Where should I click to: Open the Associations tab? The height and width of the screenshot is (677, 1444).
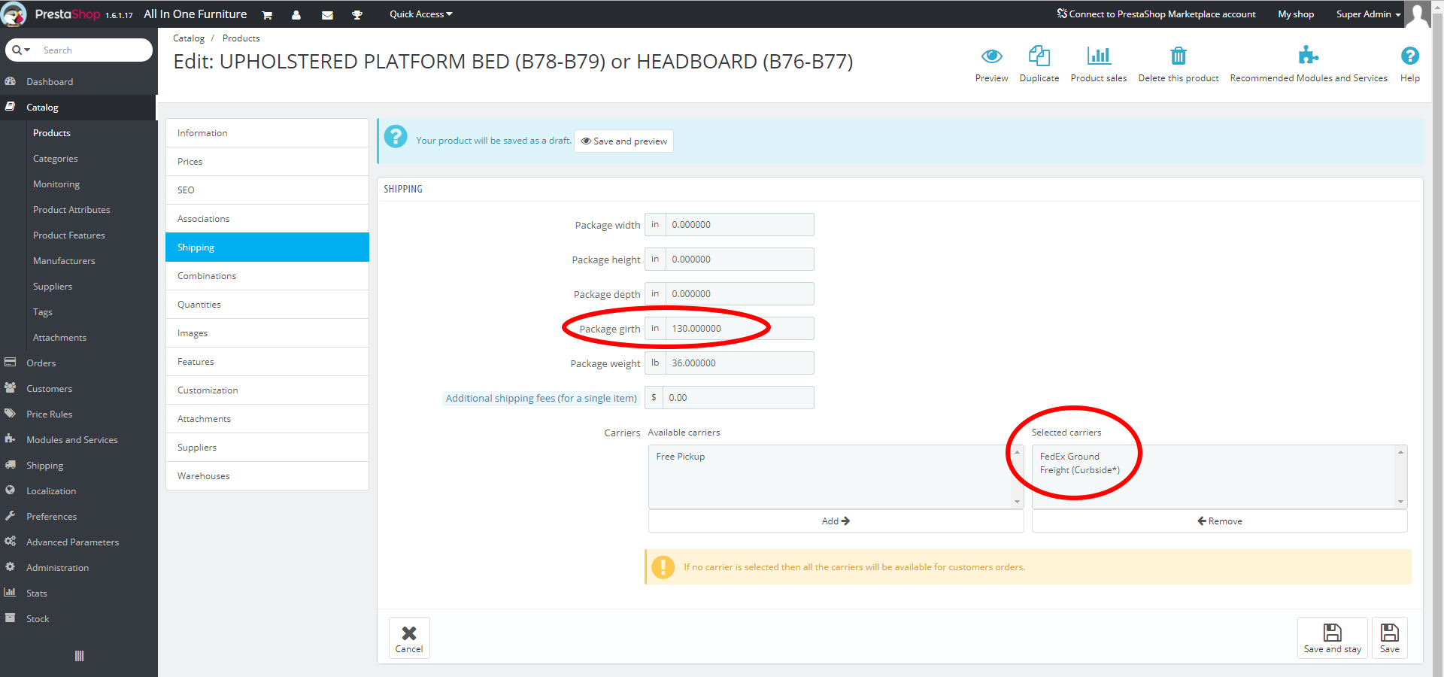(267, 219)
